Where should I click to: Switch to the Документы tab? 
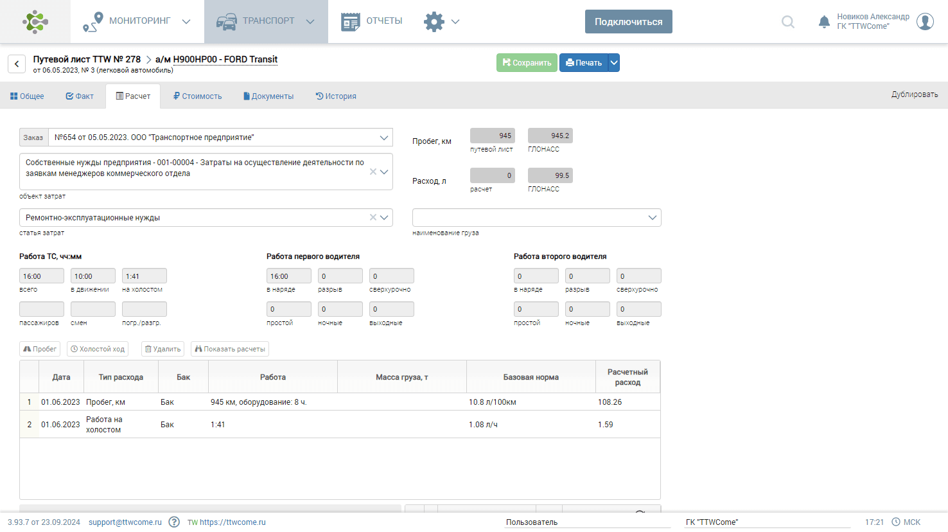coord(268,96)
